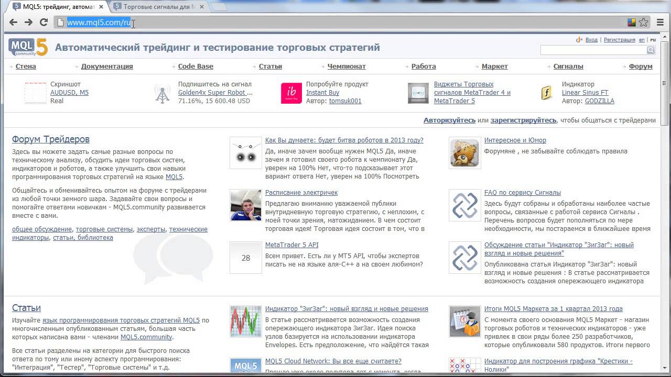
Task: Click the chain icon beside ZigZag article discussion
Action: [x=464, y=258]
